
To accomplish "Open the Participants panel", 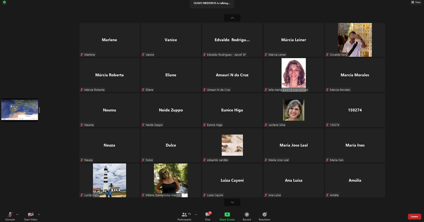I will tap(184, 215).
